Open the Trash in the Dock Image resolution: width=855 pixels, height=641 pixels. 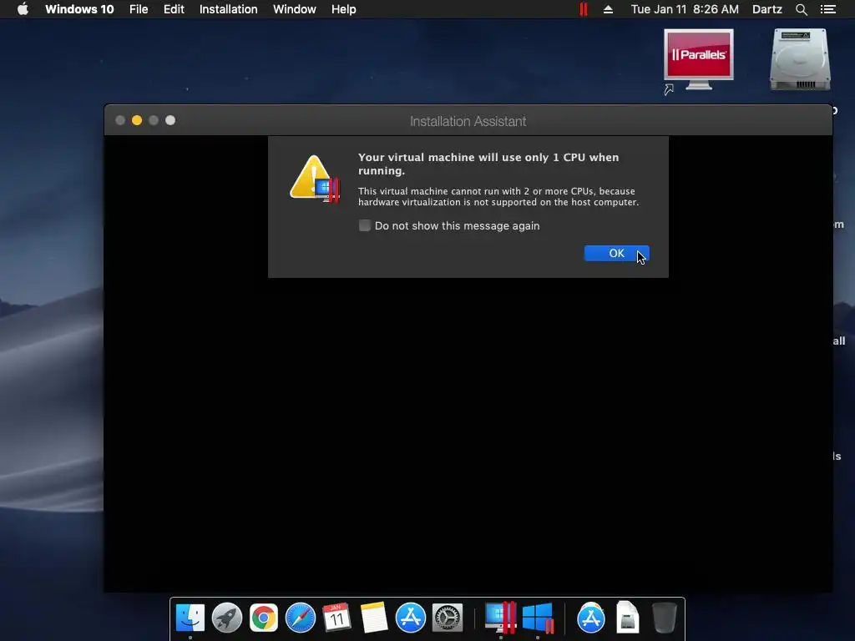click(x=664, y=618)
